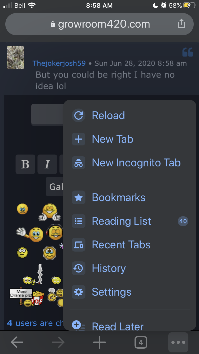The image size is (199, 354).
Task: Select Reload from the menu
Action: (x=108, y=115)
